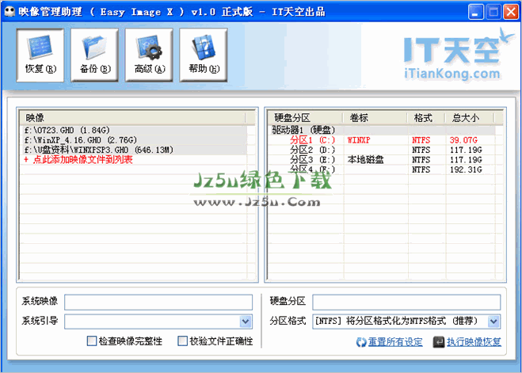The width and height of the screenshot is (522, 373).
Task: Minimize the Easy Image X window
Action: [x=476, y=13]
